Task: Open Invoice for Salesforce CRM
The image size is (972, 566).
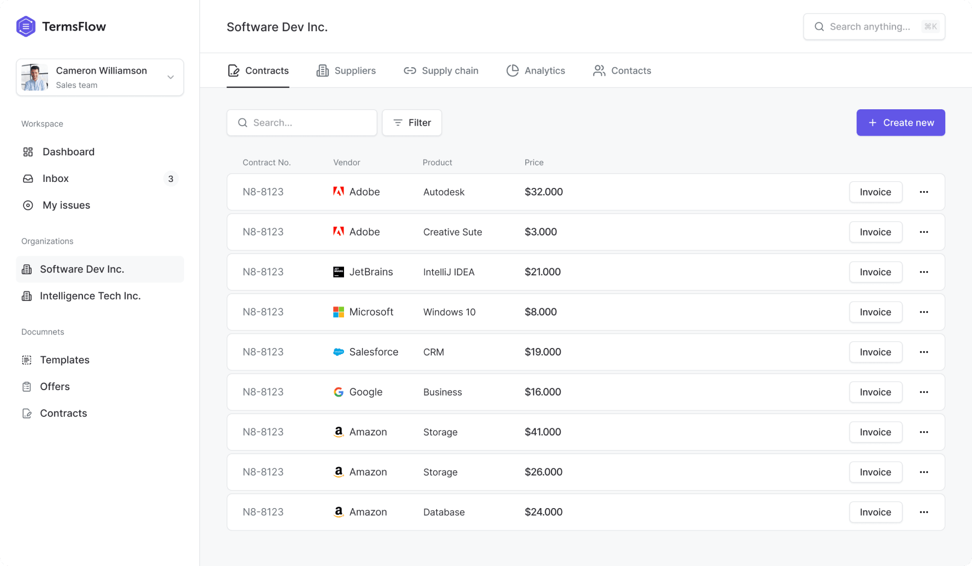Action: point(875,352)
